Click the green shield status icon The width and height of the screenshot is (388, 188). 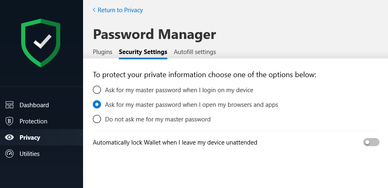click(41, 43)
